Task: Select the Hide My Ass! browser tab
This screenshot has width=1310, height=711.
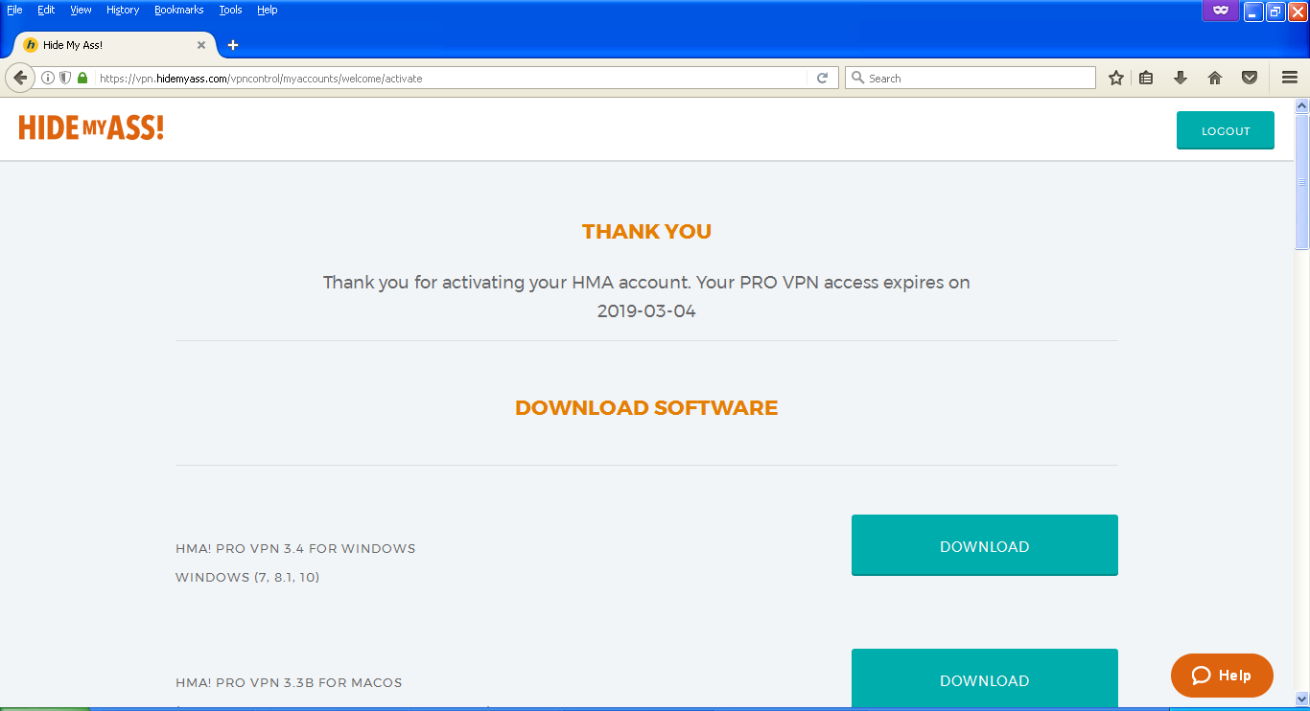Action: tap(113, 45)
